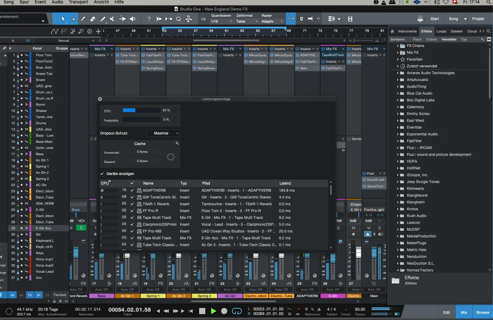Screen dimensions: 493x320
Task: Click the Record transport button
Action: point(224,311)
